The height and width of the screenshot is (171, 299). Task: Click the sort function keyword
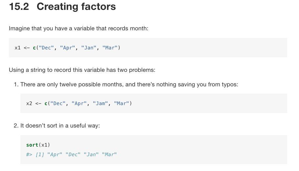tap(32, 145)
